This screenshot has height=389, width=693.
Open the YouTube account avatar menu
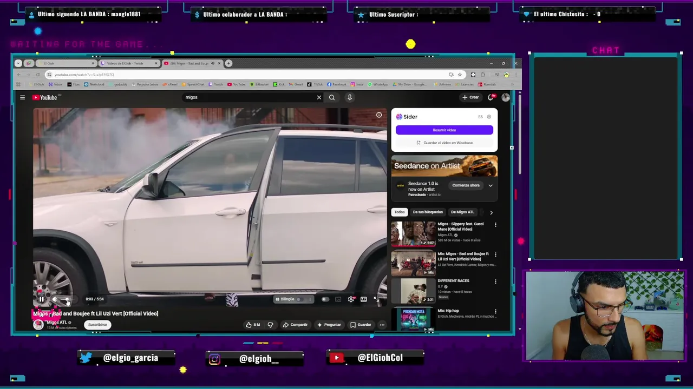[x=506, y=97]
